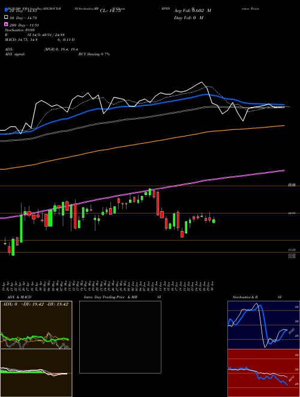Click the 'BUY Slowing @ 7%' ADX signal text

[x=94, y=54]
